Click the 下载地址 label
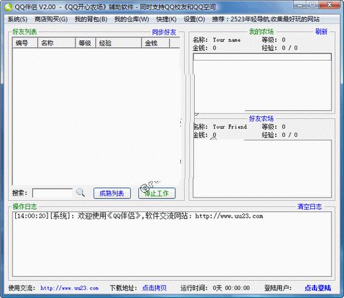Image resolution: width=344 pixels, height=298 pixels. (123, 288)
